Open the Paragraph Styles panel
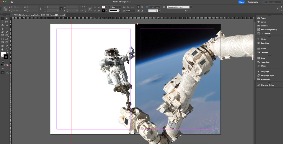Screen dimensions: 283x144 pos(267,76)
